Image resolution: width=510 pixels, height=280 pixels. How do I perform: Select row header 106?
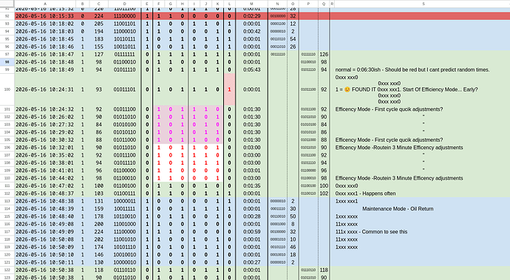tap(7, 147)
